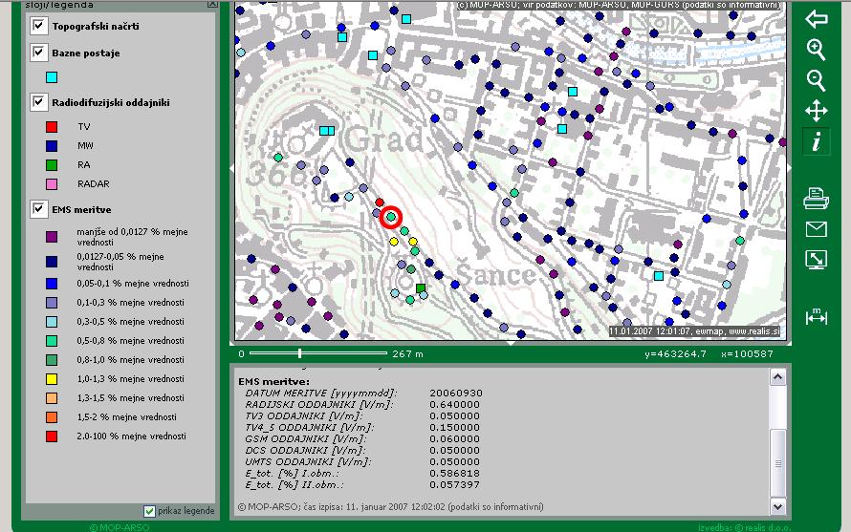
Task: Click the green RA legend swatch
Action: pos(52,165)
